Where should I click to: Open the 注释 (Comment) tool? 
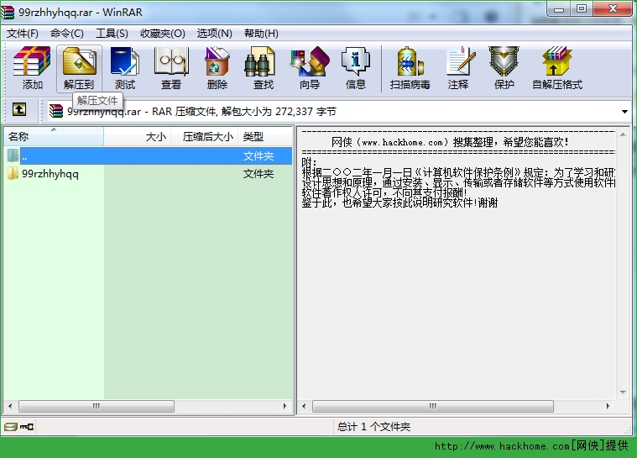[x=458, y=68]
